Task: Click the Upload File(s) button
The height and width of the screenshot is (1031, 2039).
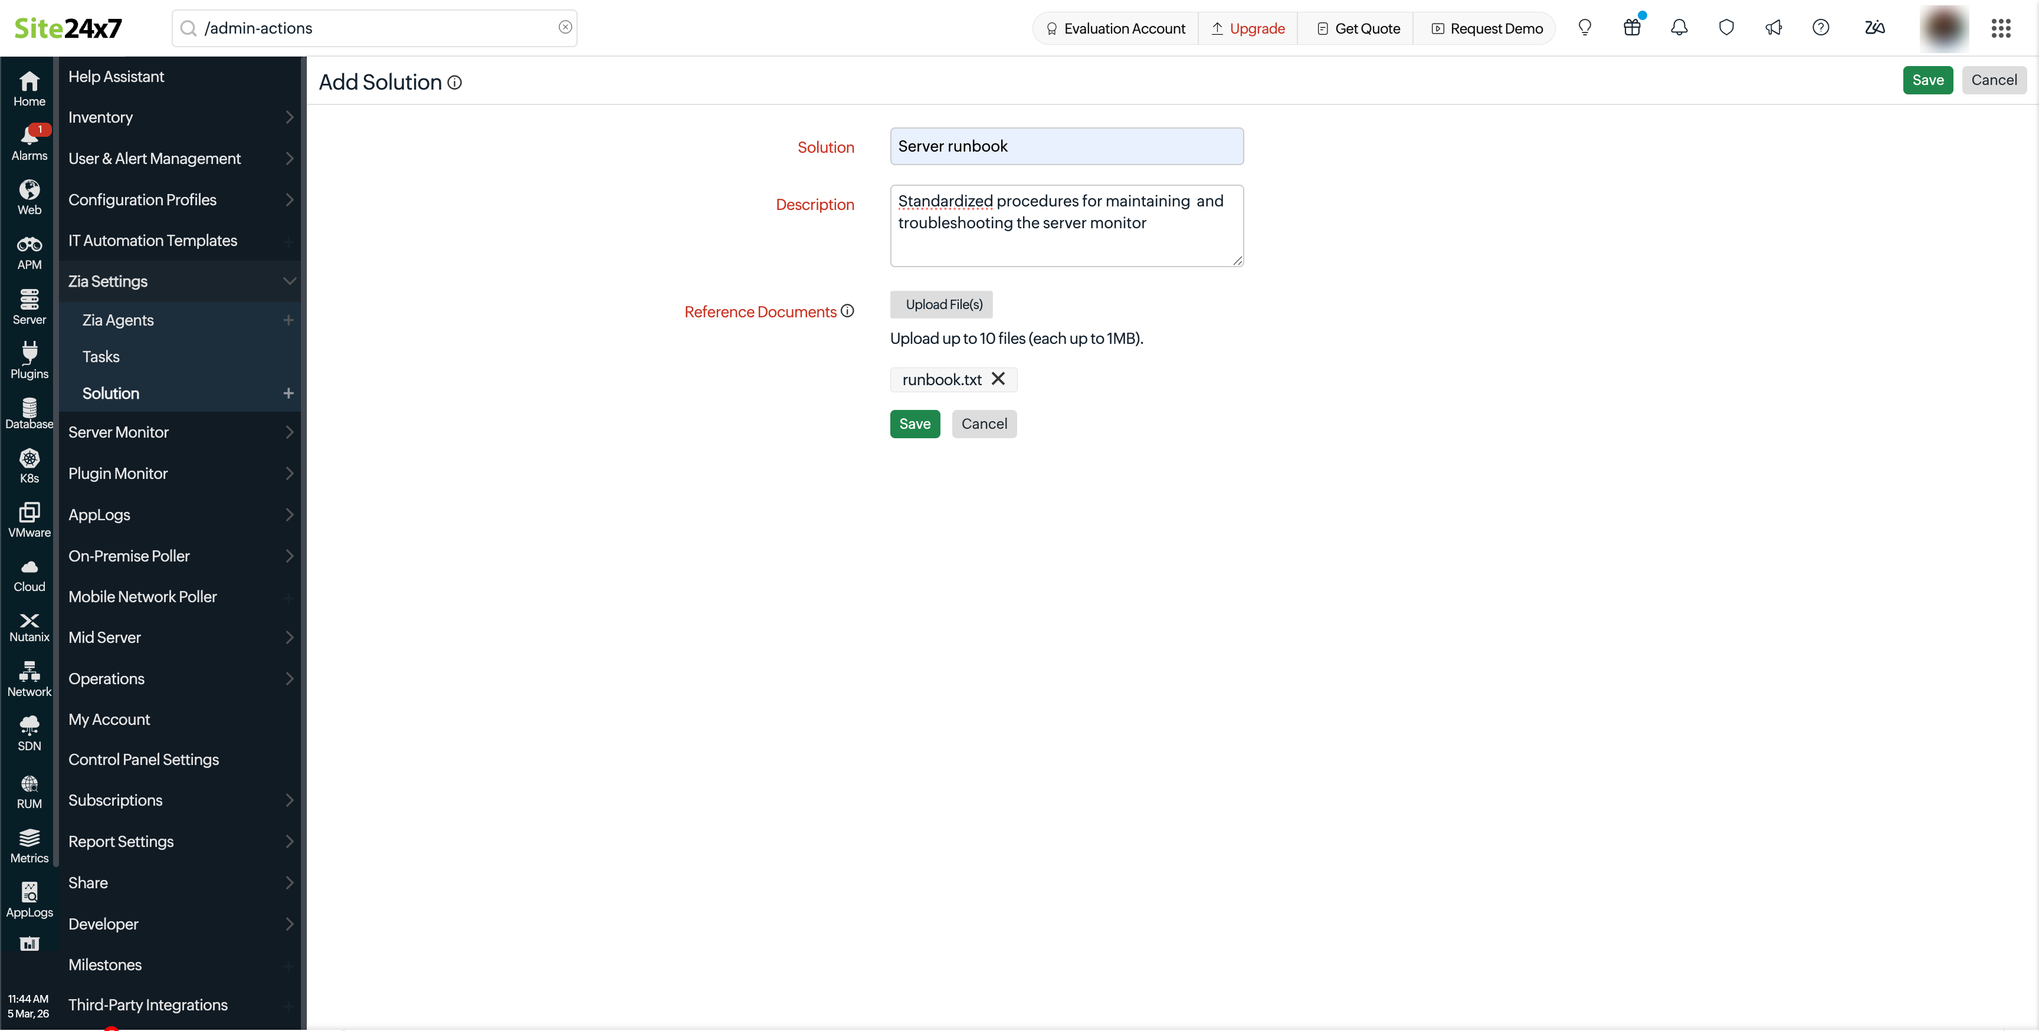Action: pos(943,304)
